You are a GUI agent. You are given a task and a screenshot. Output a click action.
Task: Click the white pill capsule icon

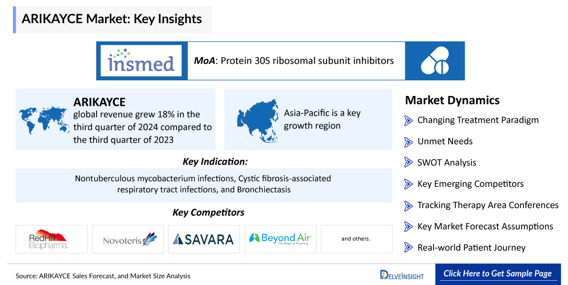click(435, 60)
